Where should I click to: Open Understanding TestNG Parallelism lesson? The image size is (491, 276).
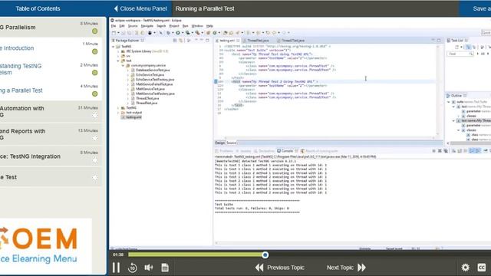21,69
